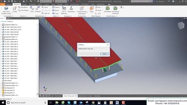Select AS 1252 - Metric M12:83 in browser

(11, 32)
